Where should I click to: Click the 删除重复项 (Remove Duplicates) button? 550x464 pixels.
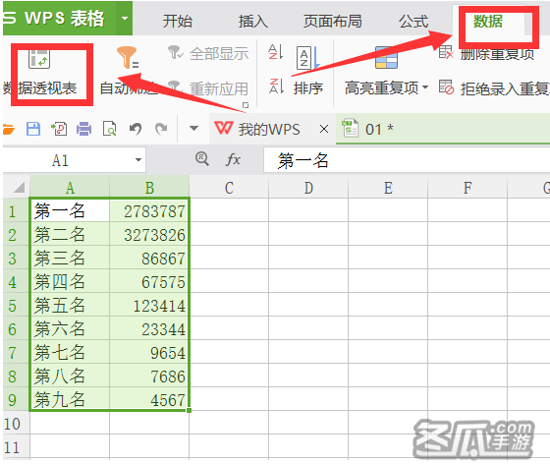[487, 54]
